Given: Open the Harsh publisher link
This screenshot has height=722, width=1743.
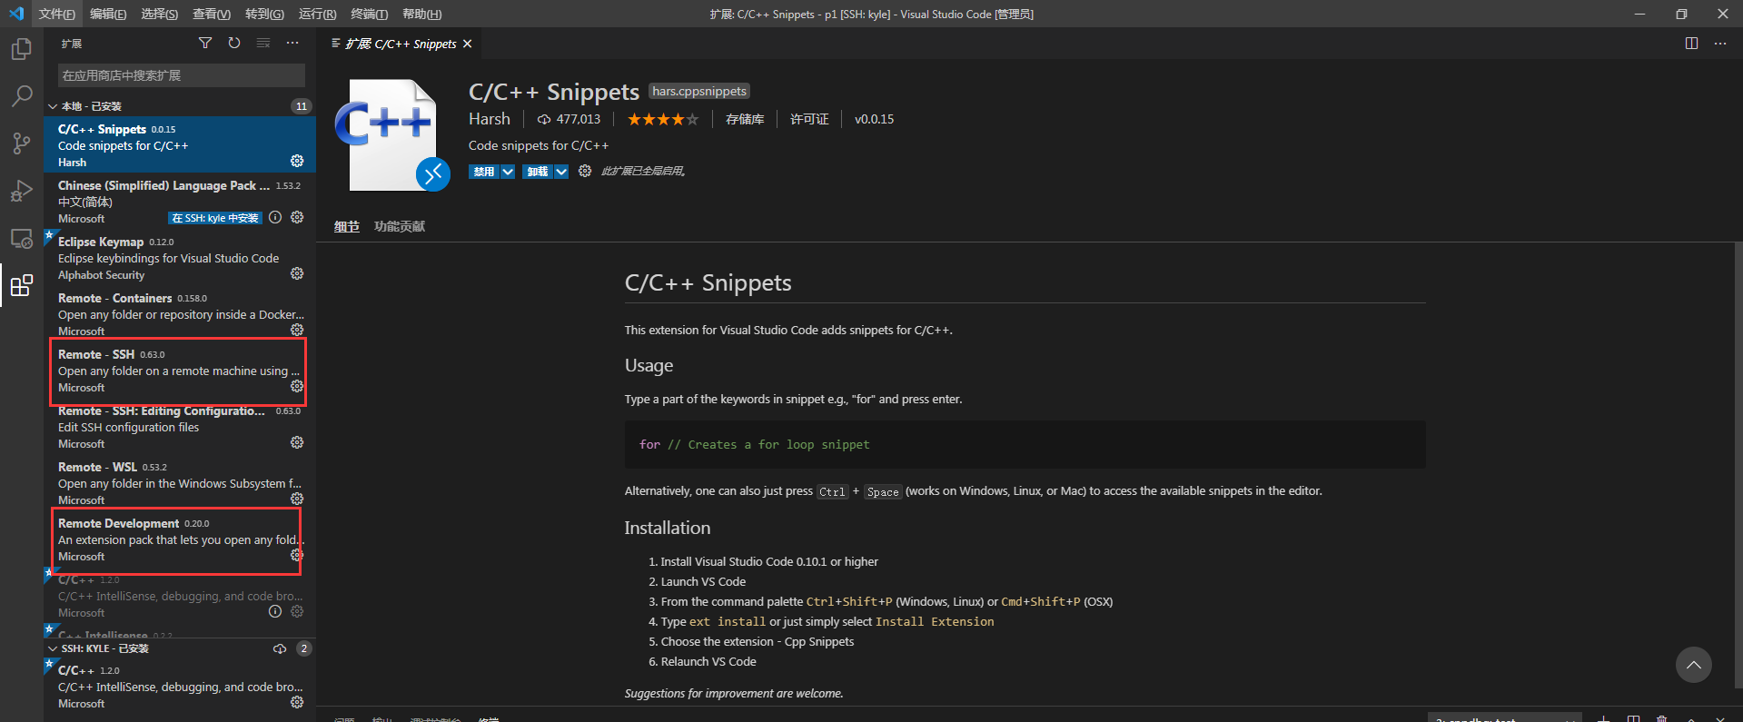Looking at the screenshot, I should point(490,119).
